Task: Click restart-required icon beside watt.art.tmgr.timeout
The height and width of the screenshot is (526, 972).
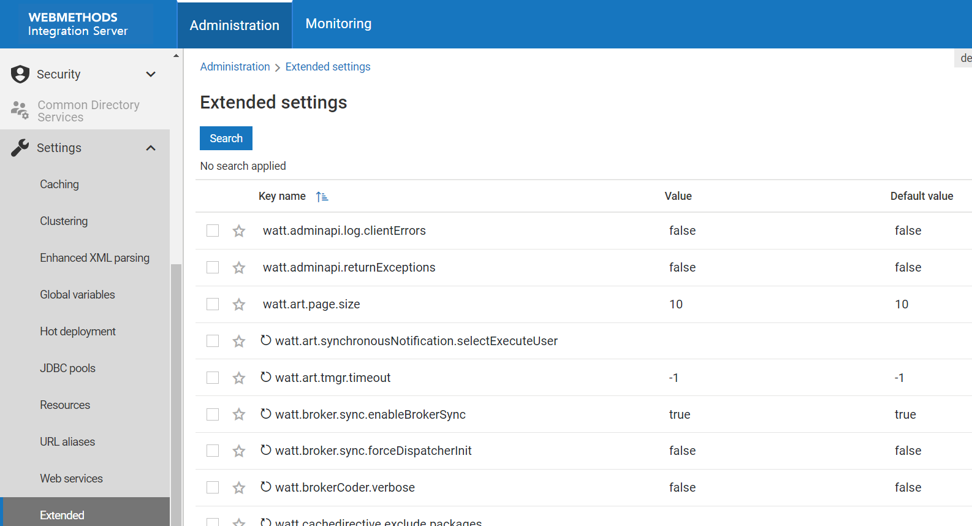Action: click(266, 377)
